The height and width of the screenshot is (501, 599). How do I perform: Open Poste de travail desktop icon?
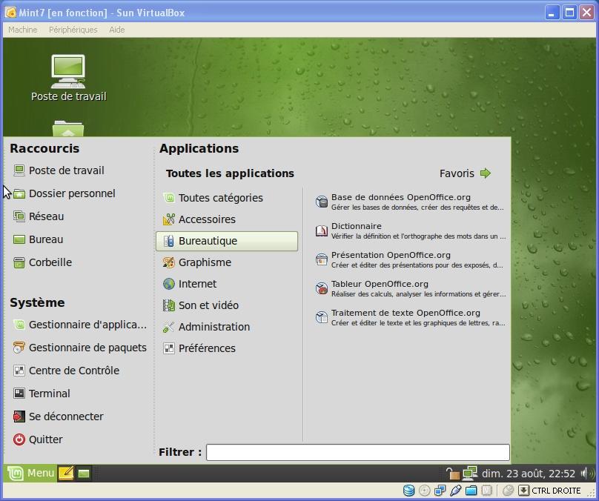coord(68,78)
